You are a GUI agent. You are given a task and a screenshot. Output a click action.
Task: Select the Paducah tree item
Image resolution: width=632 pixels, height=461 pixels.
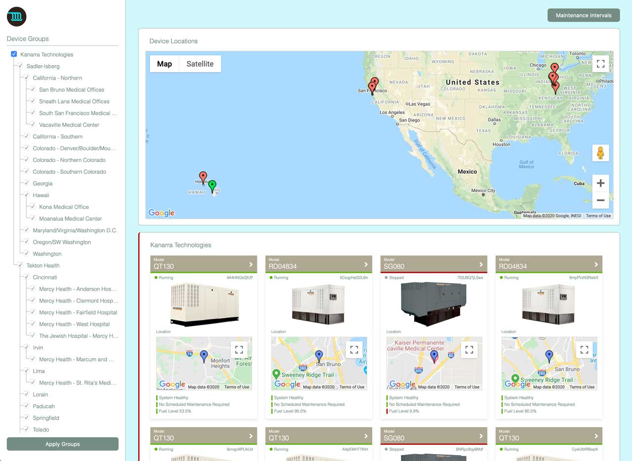[x=43, y=406]
